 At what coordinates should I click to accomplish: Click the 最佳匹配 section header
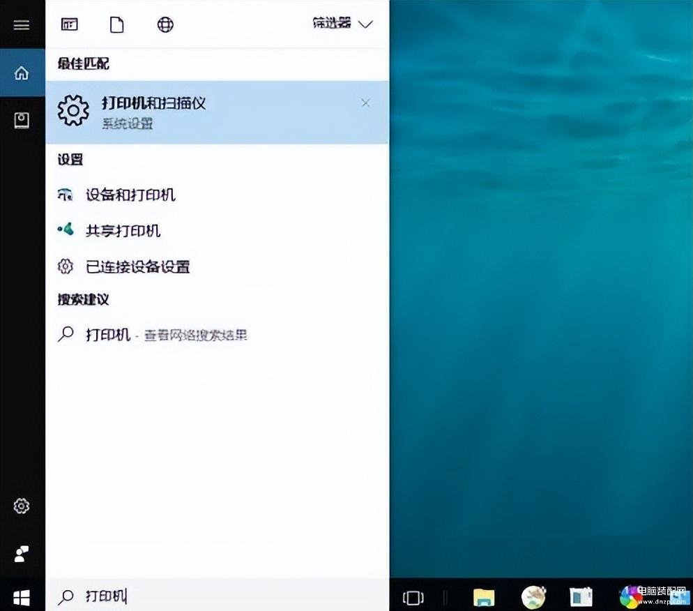(x=84, y=63)
